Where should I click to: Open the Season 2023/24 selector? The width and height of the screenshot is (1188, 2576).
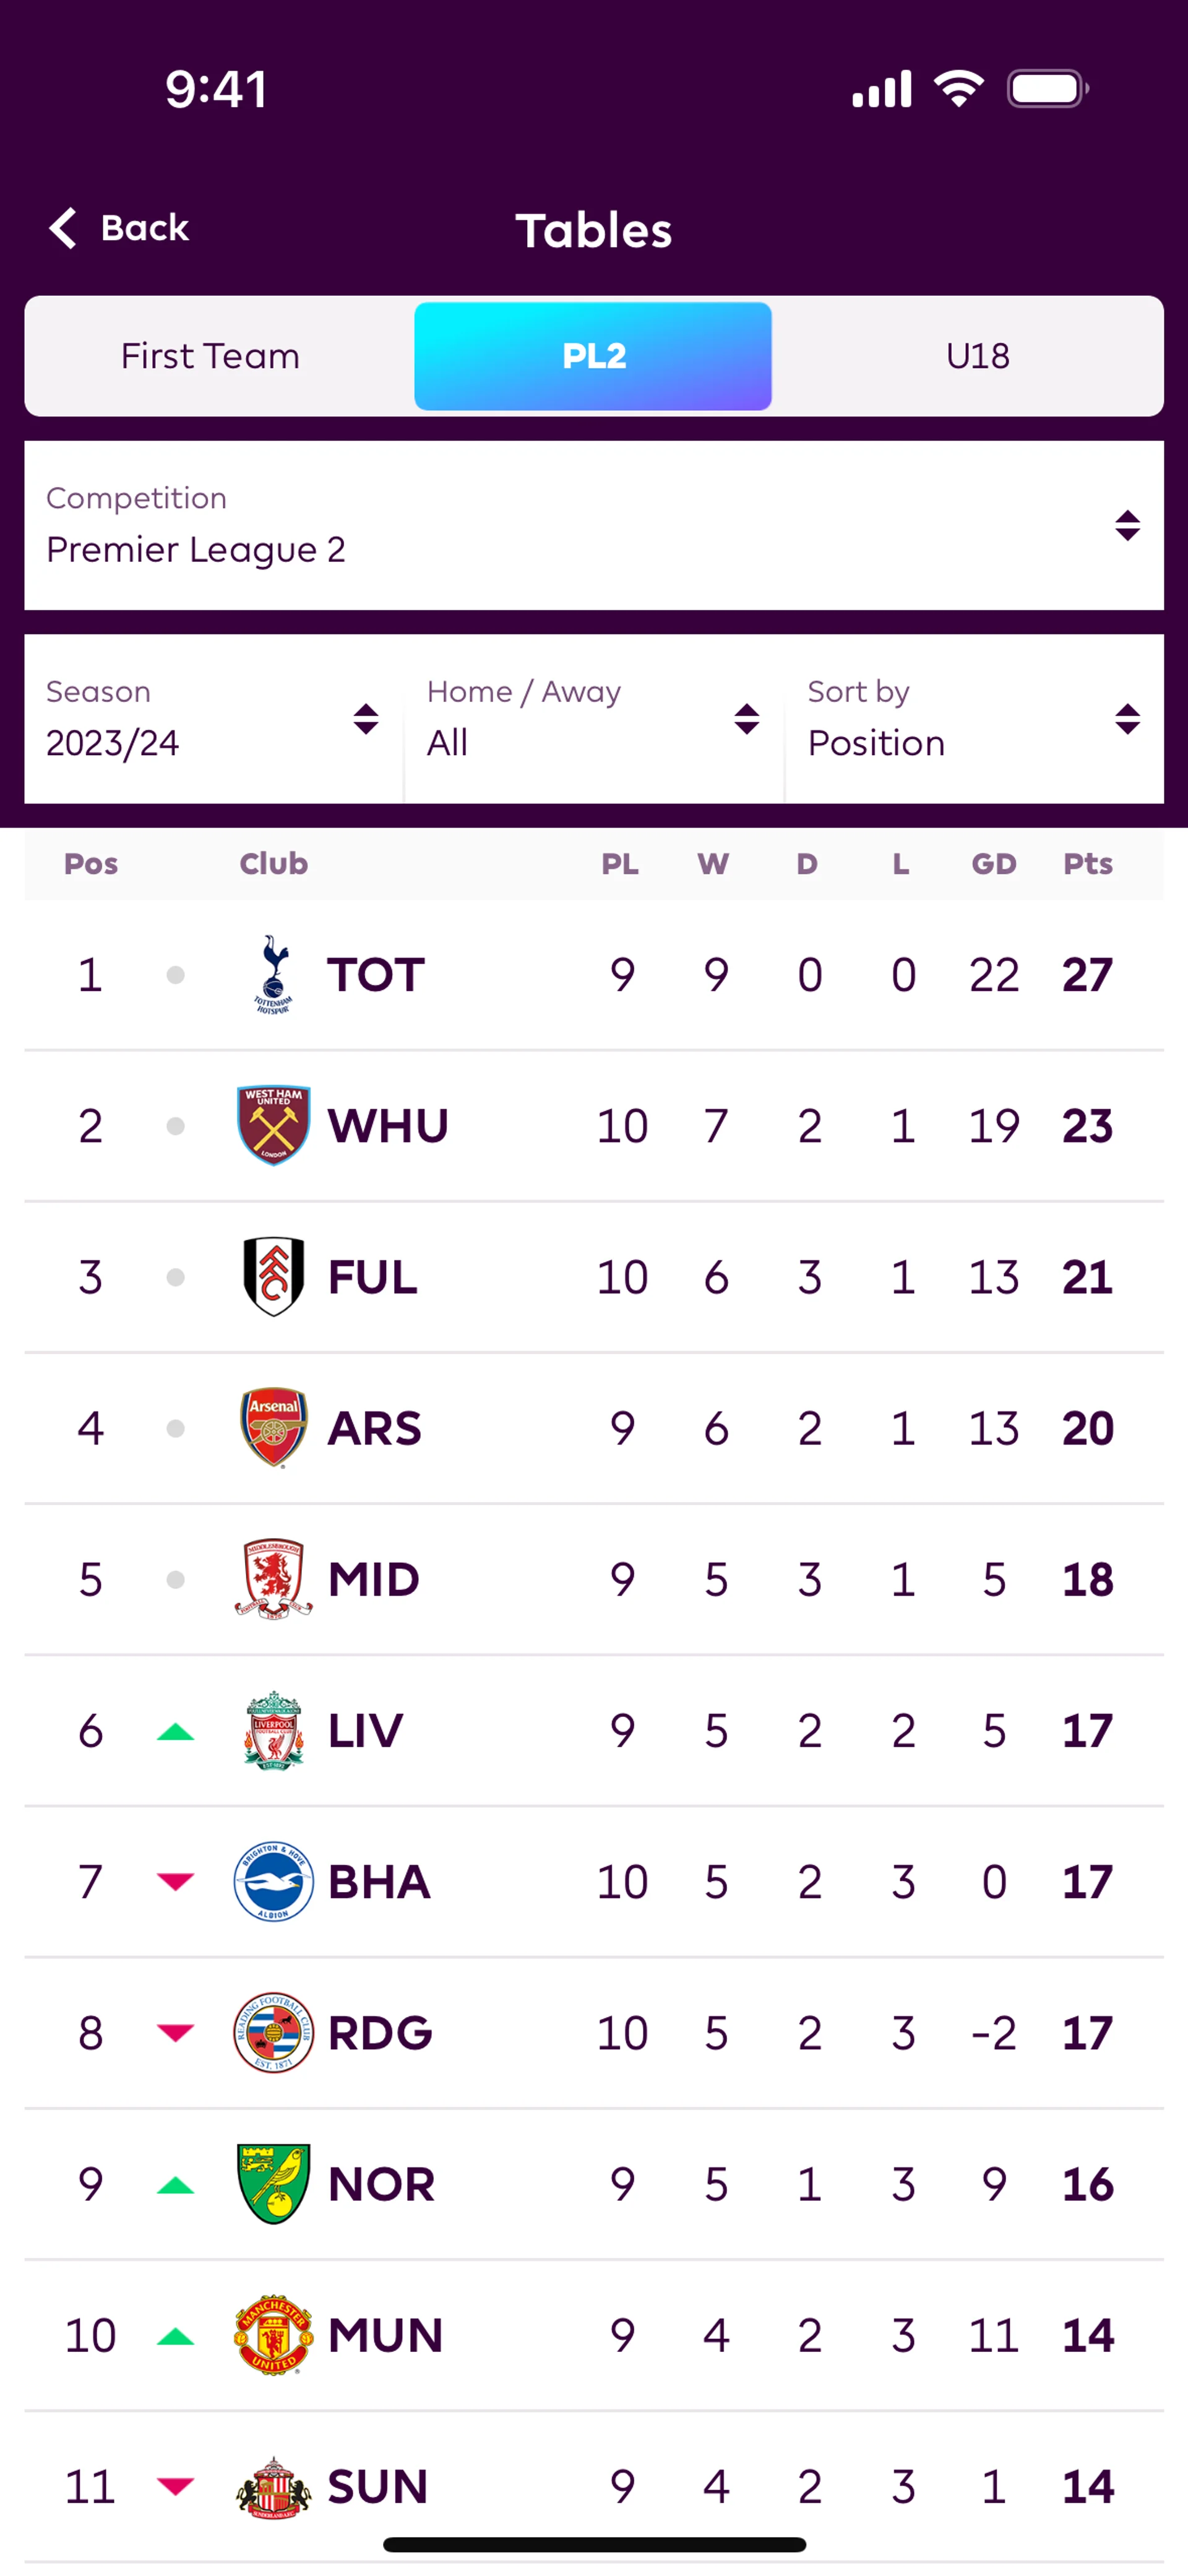coord(213,718)
